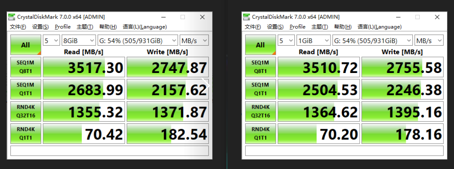454x169 pixels.
Task: Click the comment field in left window
Action: tap(110, 151)
